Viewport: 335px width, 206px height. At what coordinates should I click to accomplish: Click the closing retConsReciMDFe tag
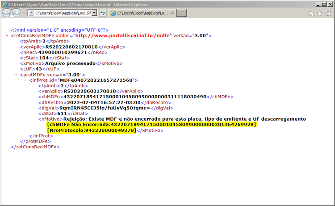[x=35, y=147]
